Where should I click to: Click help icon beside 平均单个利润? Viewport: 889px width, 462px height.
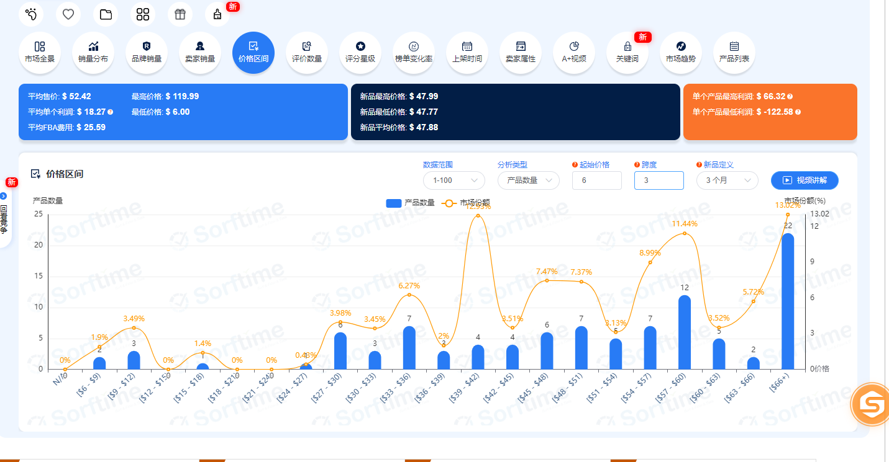pos(111,112)
